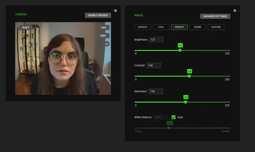Open help icon in Camera panel
The height and width of the screenshot is (152, 255).
[115, 11]
